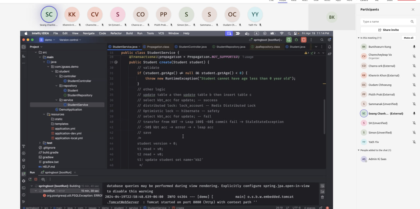Toggle mic for Chanra ork (External)

pos(414,66)
